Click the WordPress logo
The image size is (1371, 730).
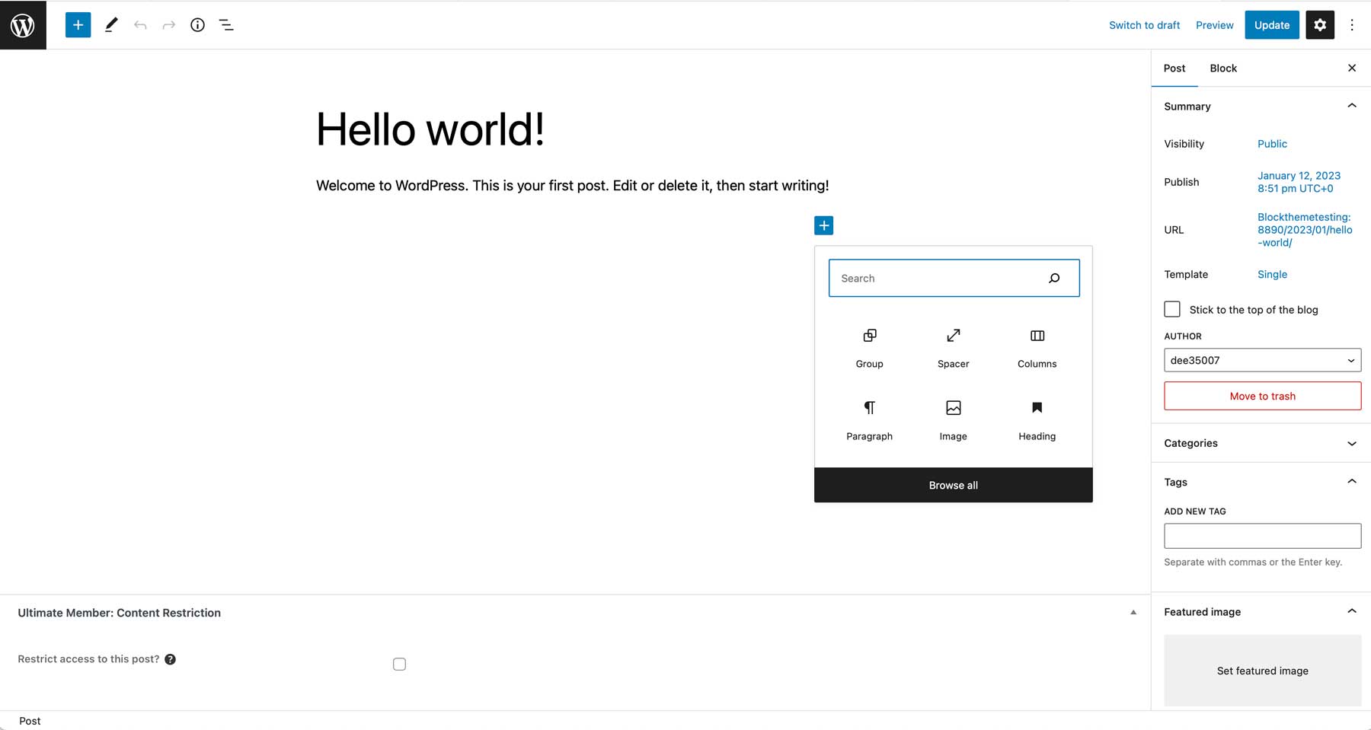pos(23,24)
